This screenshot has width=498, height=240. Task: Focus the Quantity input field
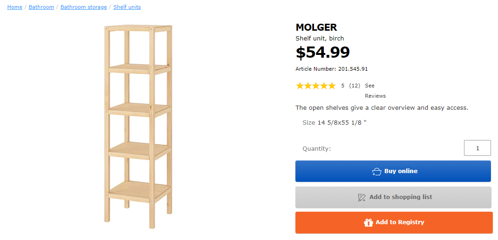[477, 148]
